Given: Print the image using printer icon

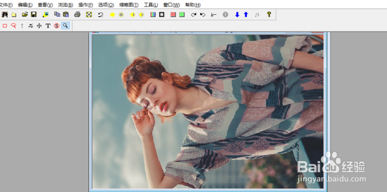Looking at the screenshot, I should (77, 15).
